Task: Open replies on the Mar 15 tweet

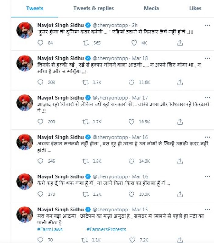Action: 40,239
